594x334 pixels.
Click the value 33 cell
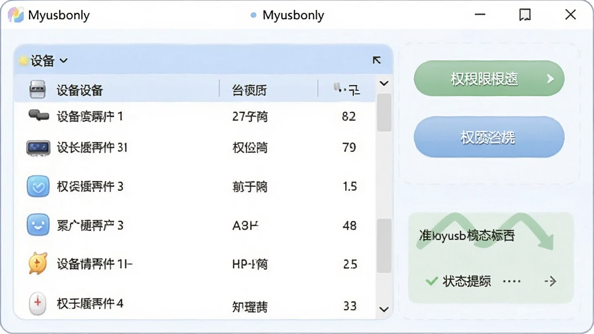pos(350,306)
